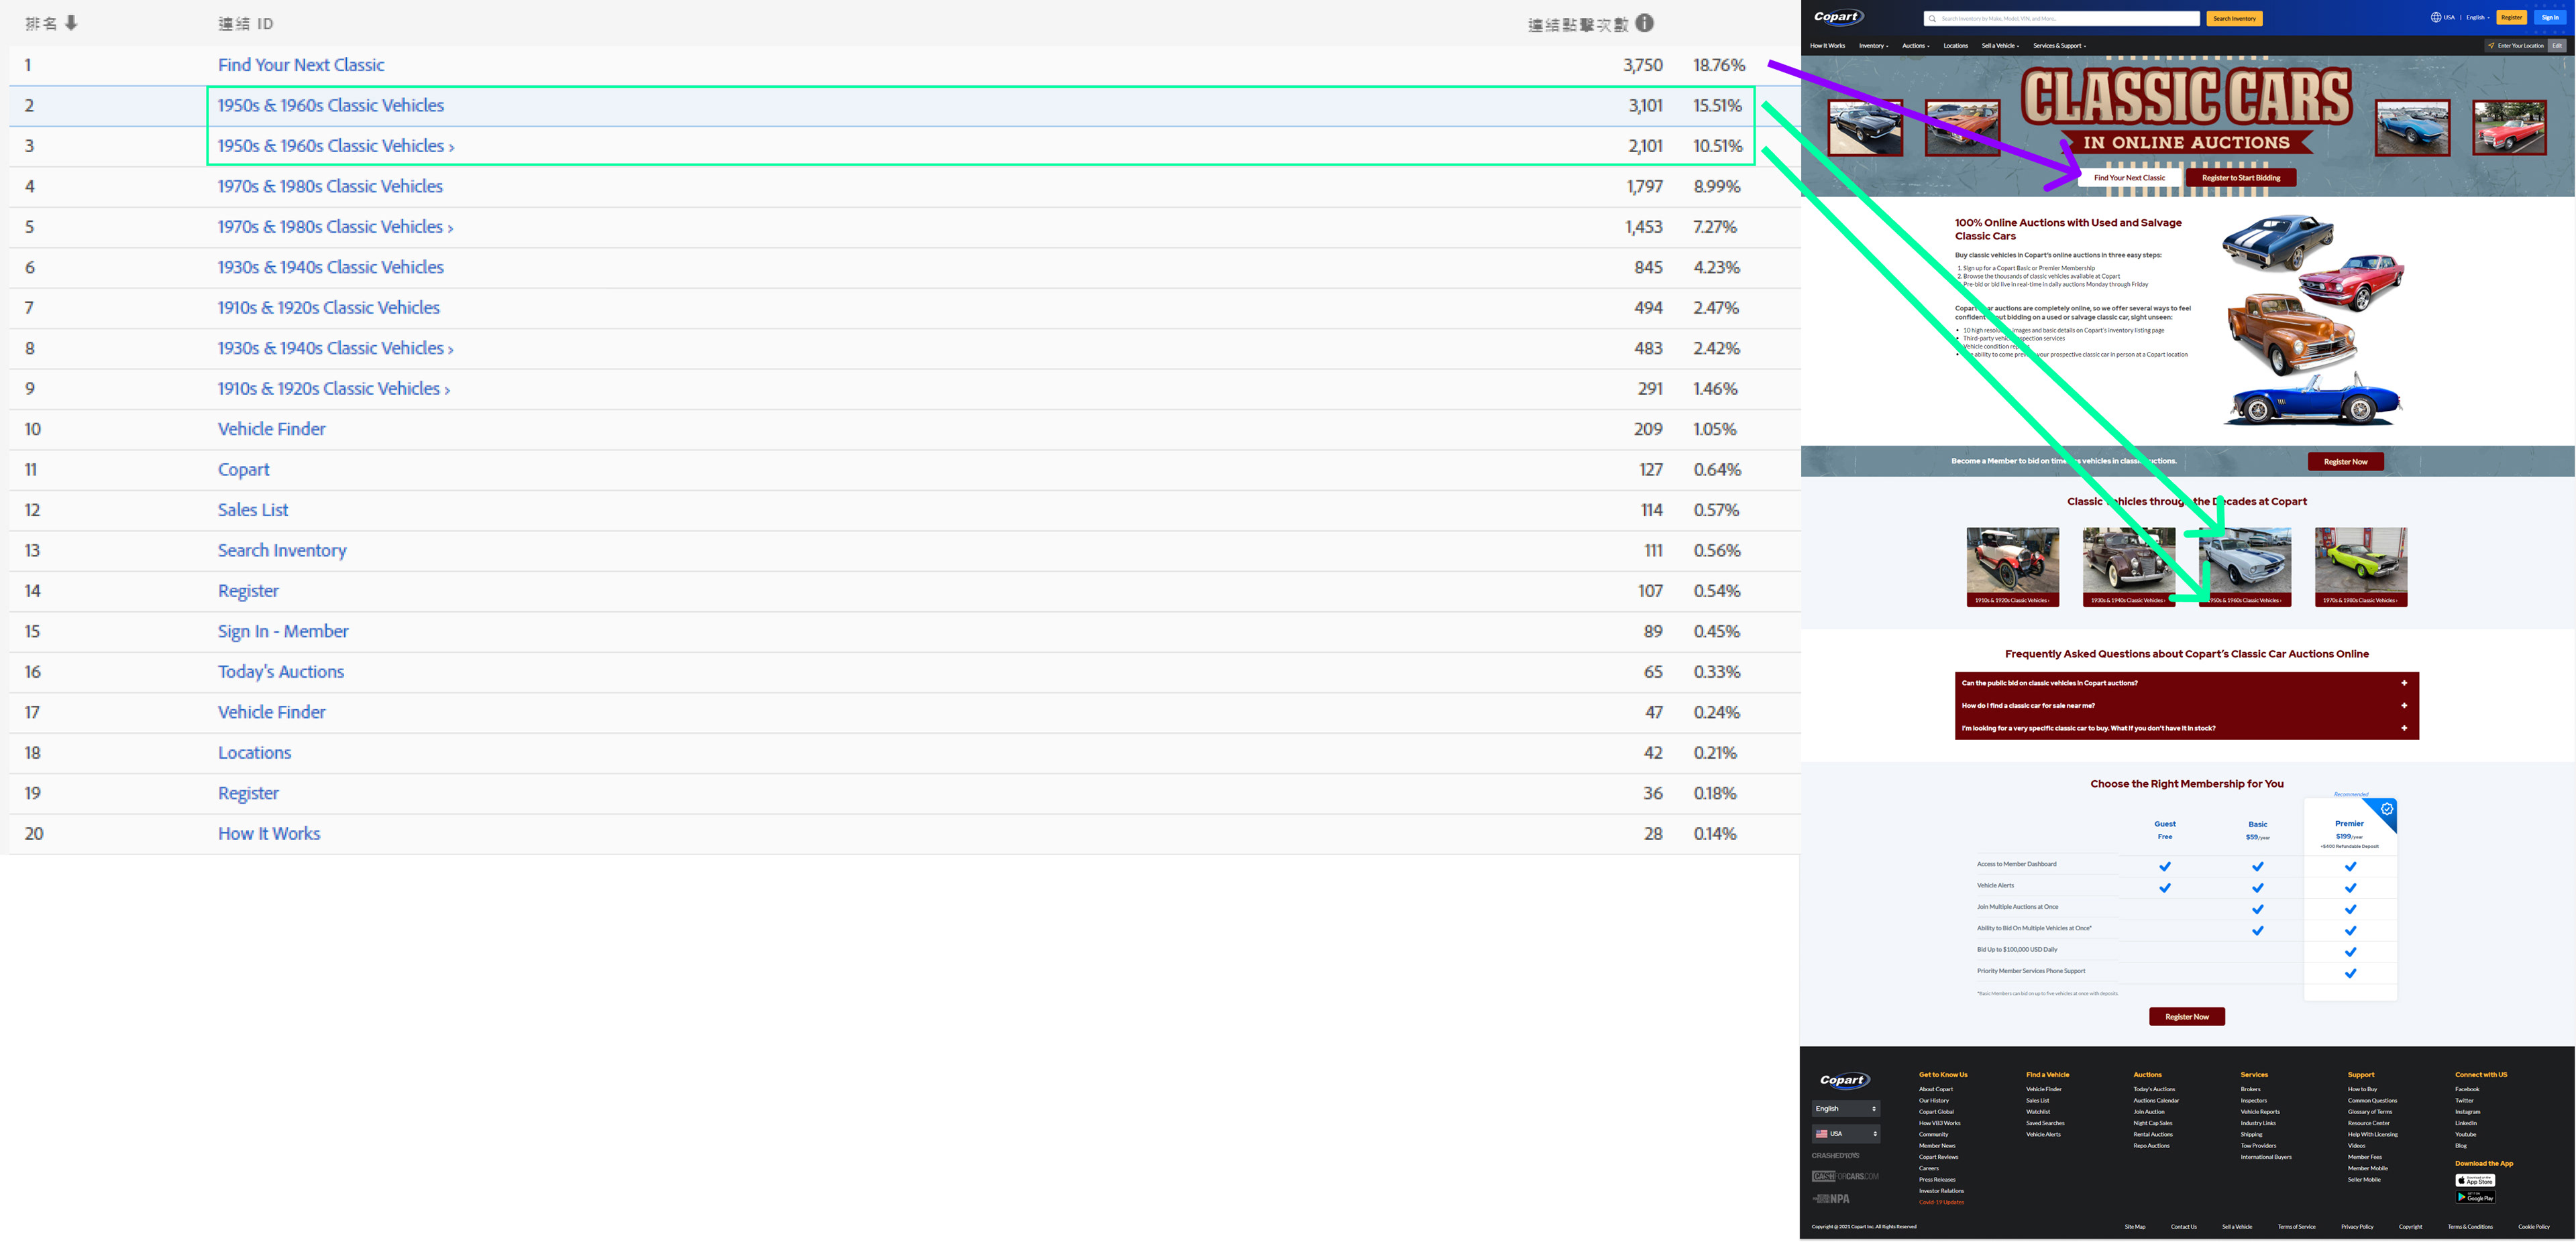Open the footer Cookie Policy link

click(x=2533, y=1226)
